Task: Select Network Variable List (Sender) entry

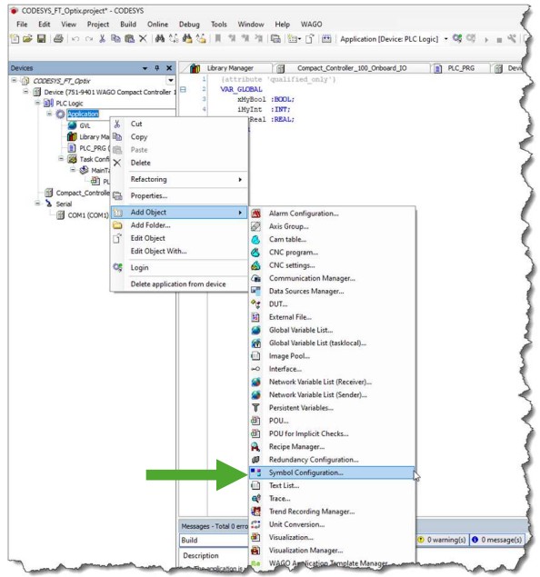Action: 333,395
